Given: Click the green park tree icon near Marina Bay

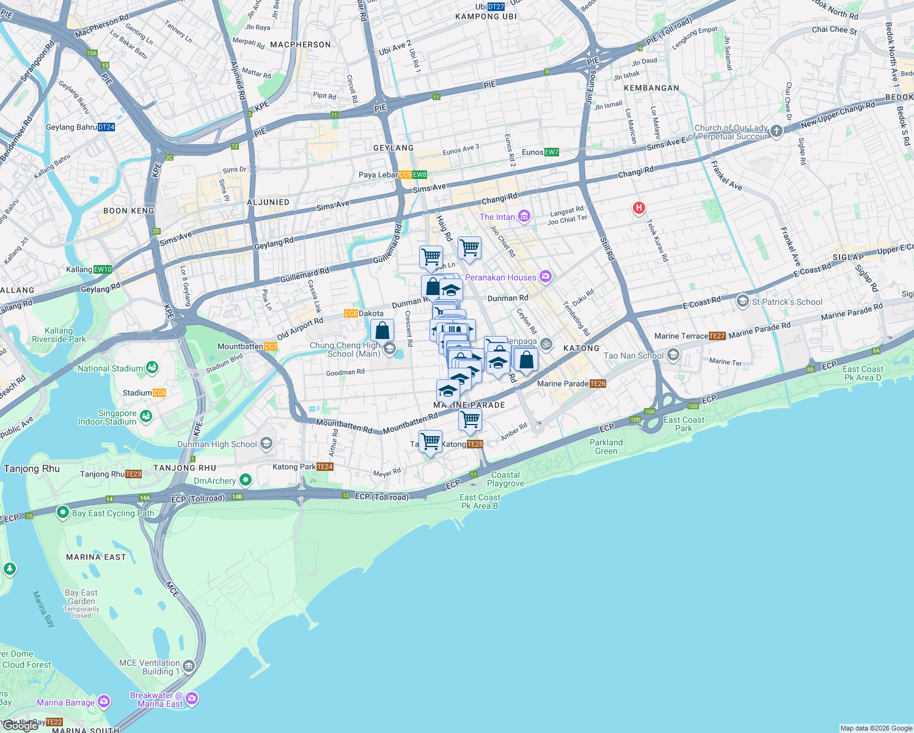Looking at the screenshot, I should [9, 569].
